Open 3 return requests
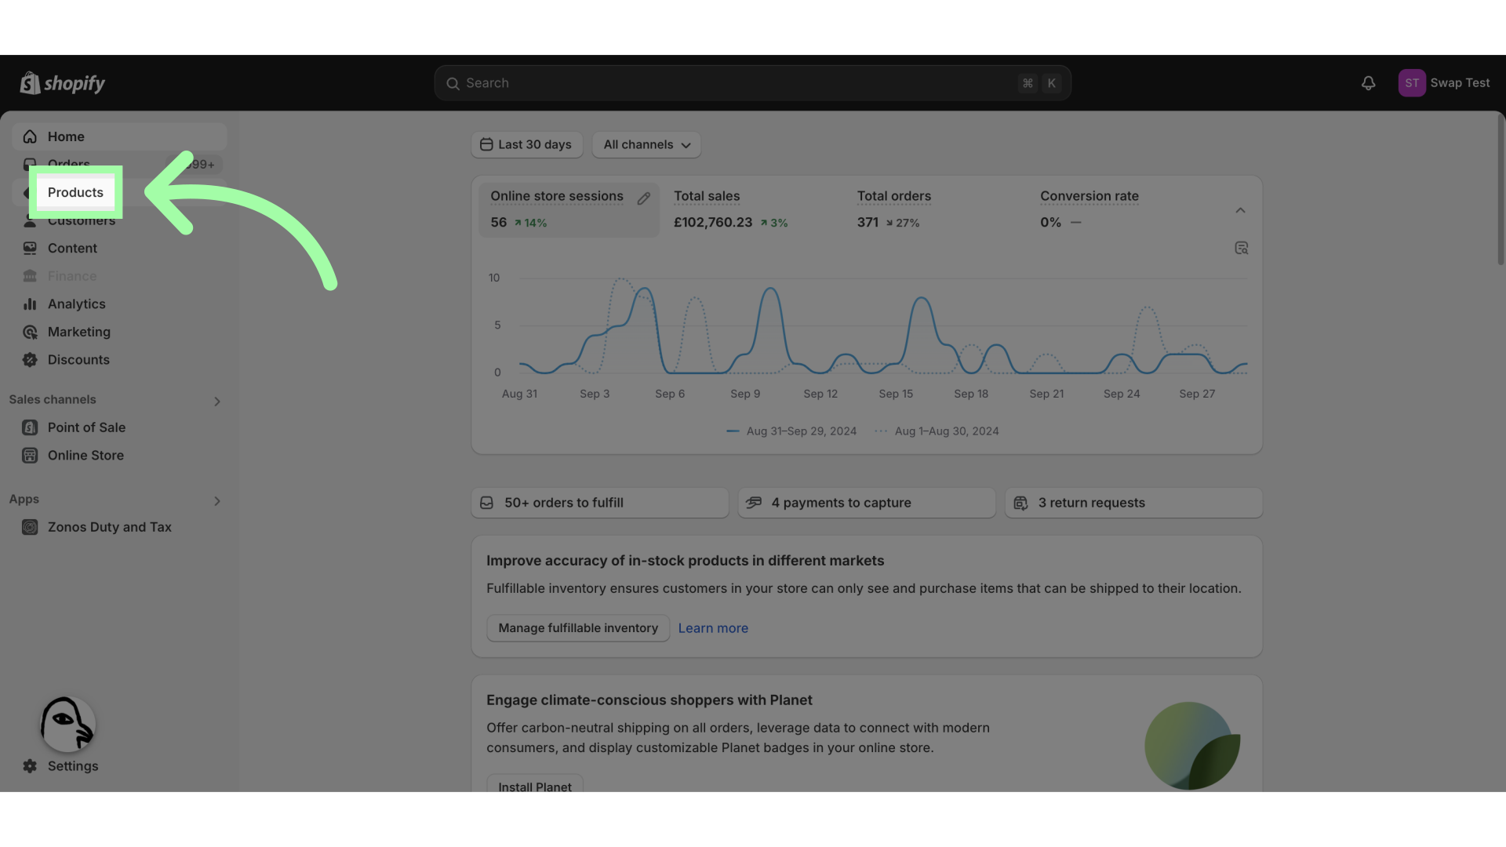The width and height of the screenshot is (1506, 847). click(1134, 503)
